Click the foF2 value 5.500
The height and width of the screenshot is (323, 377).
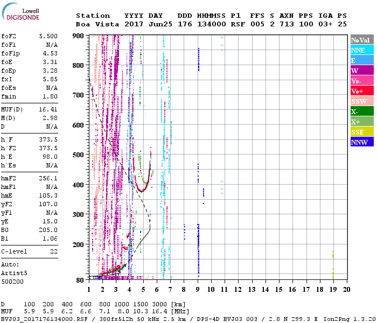[48, 36]
